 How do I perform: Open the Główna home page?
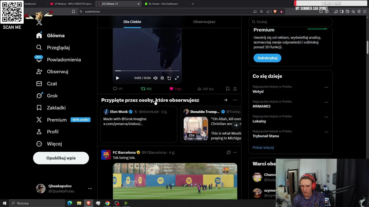(x=50, y=35)
